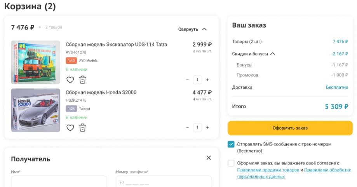This screenshot has width=357, height=187.
Task: Collapse the cart items list via Свернуть
Action: [192, 29]
